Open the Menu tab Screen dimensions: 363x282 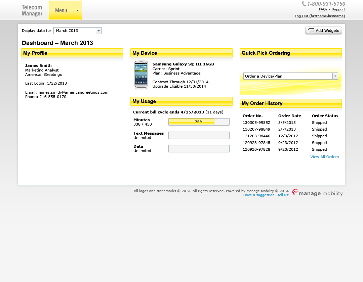61,10
